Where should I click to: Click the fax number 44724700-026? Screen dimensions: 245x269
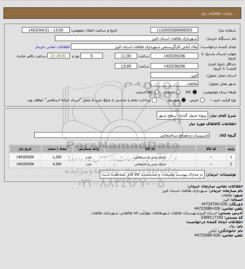coord(214,204)
